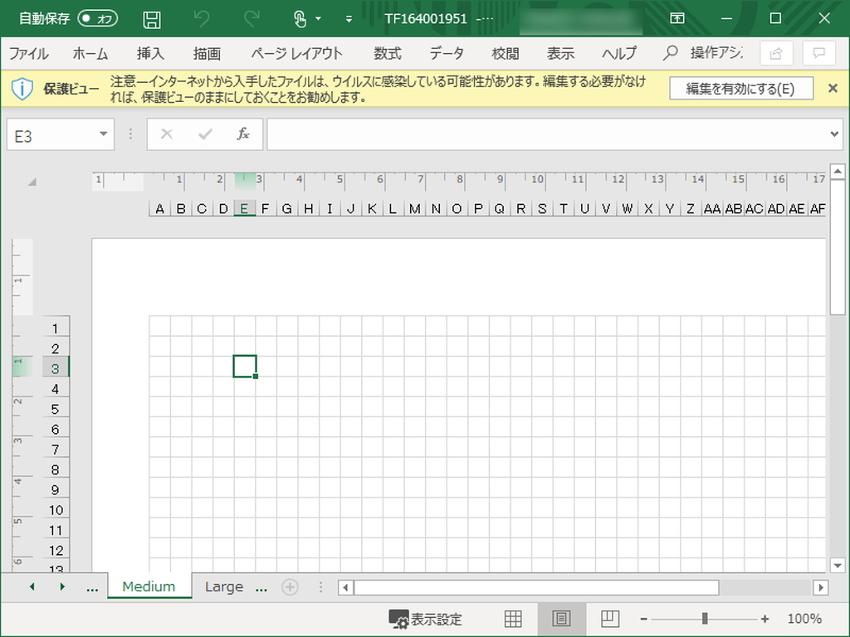Switch to Normal view grid icon
The width and height of the screenshot is (850, 637).
coord(513,619)
